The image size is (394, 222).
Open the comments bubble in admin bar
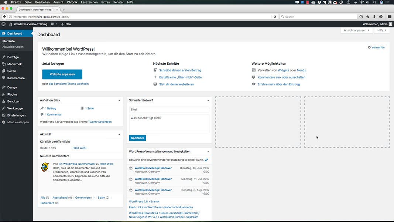tap(54, 24)
